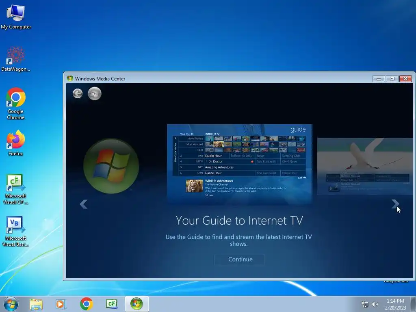Select the faded bird preview slide
This screenshot has width=416, height=312.
(x=365, y=166)
